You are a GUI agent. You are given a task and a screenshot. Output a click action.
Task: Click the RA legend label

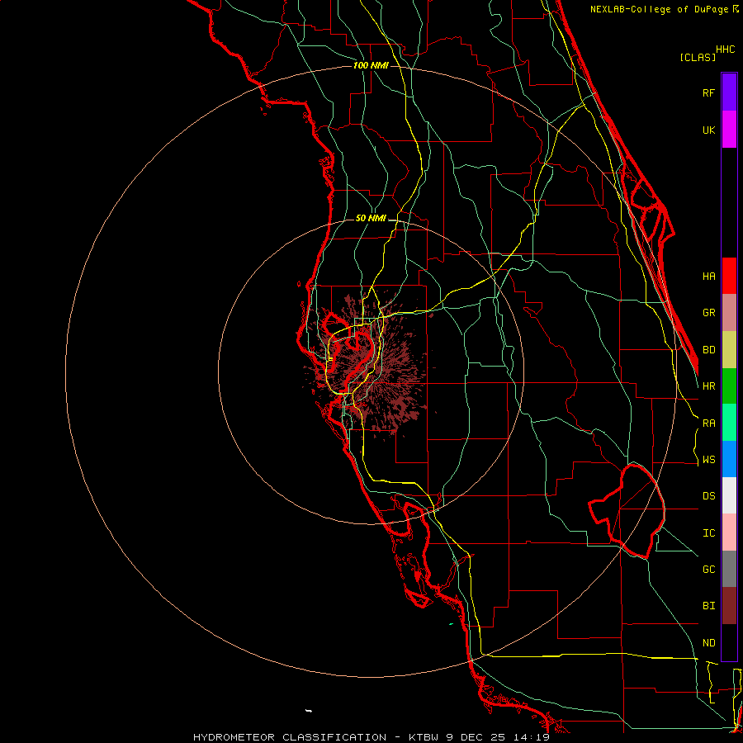click(708, 423)
